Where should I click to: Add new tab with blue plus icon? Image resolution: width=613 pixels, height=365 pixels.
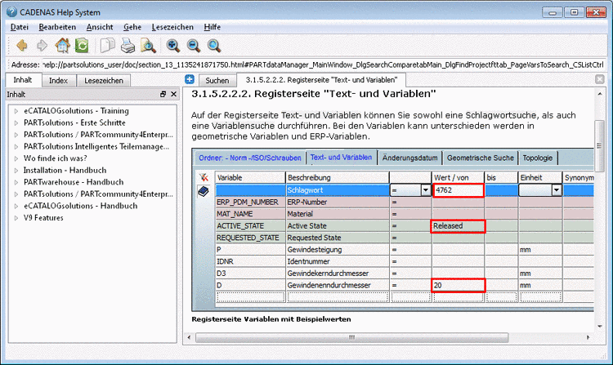[x=190, y=80]
